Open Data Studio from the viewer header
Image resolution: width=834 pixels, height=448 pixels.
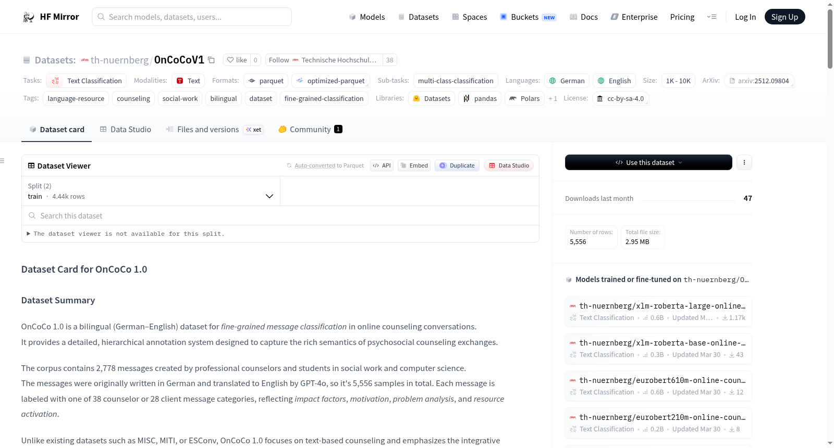[x=509, y=165]
